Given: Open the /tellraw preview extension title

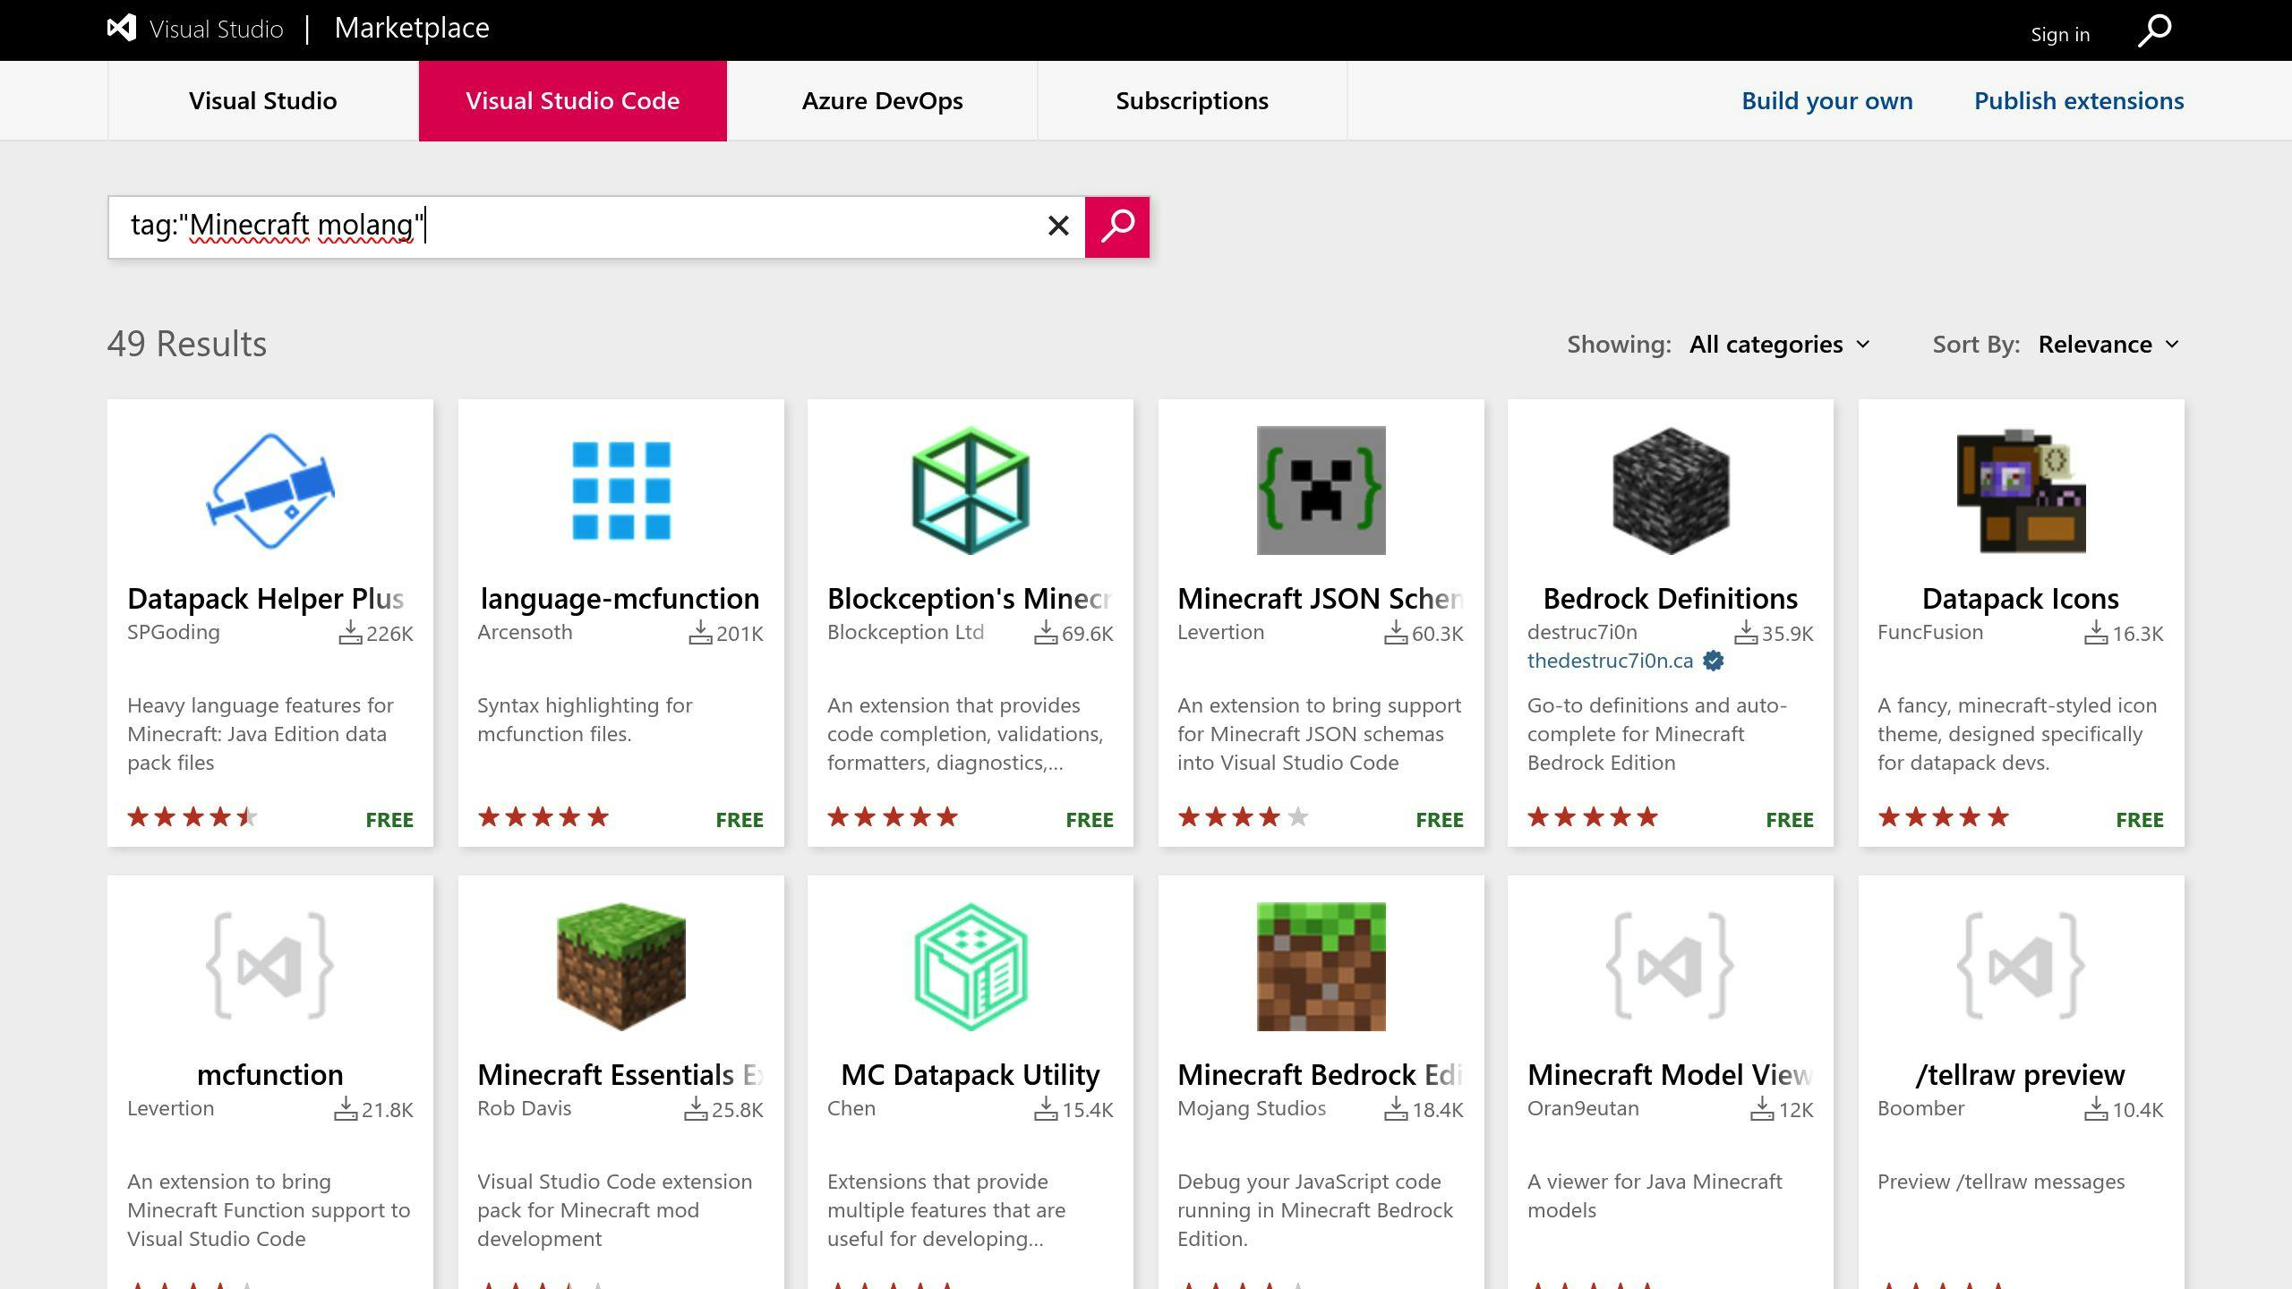Looking at the screenshot, I should point(2021,1074).
